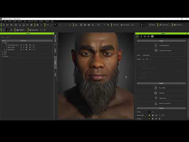This screenshot has height=142, width=189.
Task: Select the grid shading option in Display middle row
Action: pyautogui.click(x=159, y=115)
